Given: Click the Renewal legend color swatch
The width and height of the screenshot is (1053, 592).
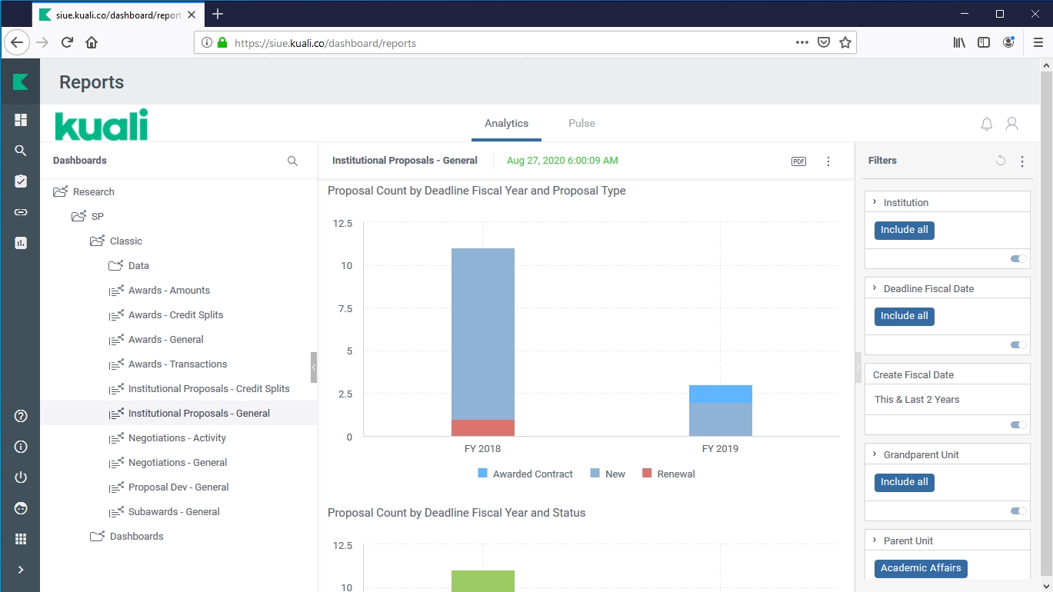Looking at the screenshot, I should click(647, 474).
